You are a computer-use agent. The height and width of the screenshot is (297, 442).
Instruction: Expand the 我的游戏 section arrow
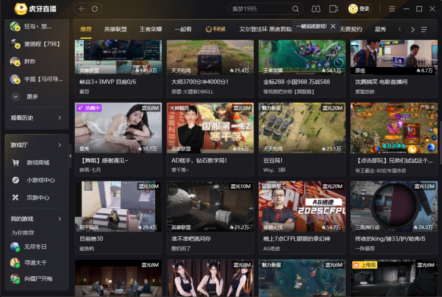60,219
